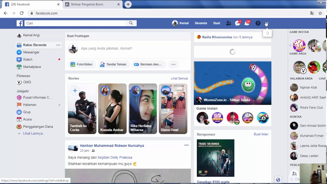Open chat with Lasma Jelita Rosia
The height and width of the screenshot is (184, 327).
(308, 146)
